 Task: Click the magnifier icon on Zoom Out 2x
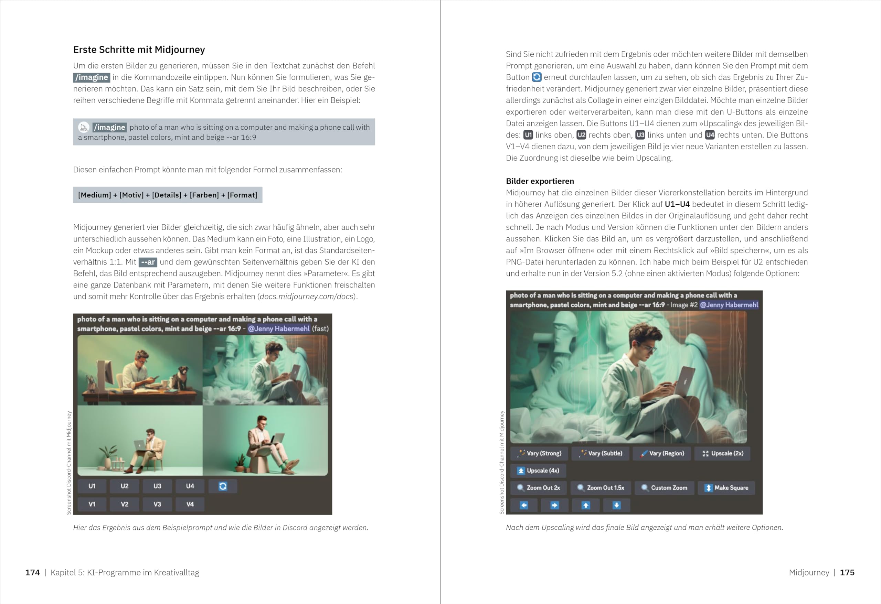point(521,488)
